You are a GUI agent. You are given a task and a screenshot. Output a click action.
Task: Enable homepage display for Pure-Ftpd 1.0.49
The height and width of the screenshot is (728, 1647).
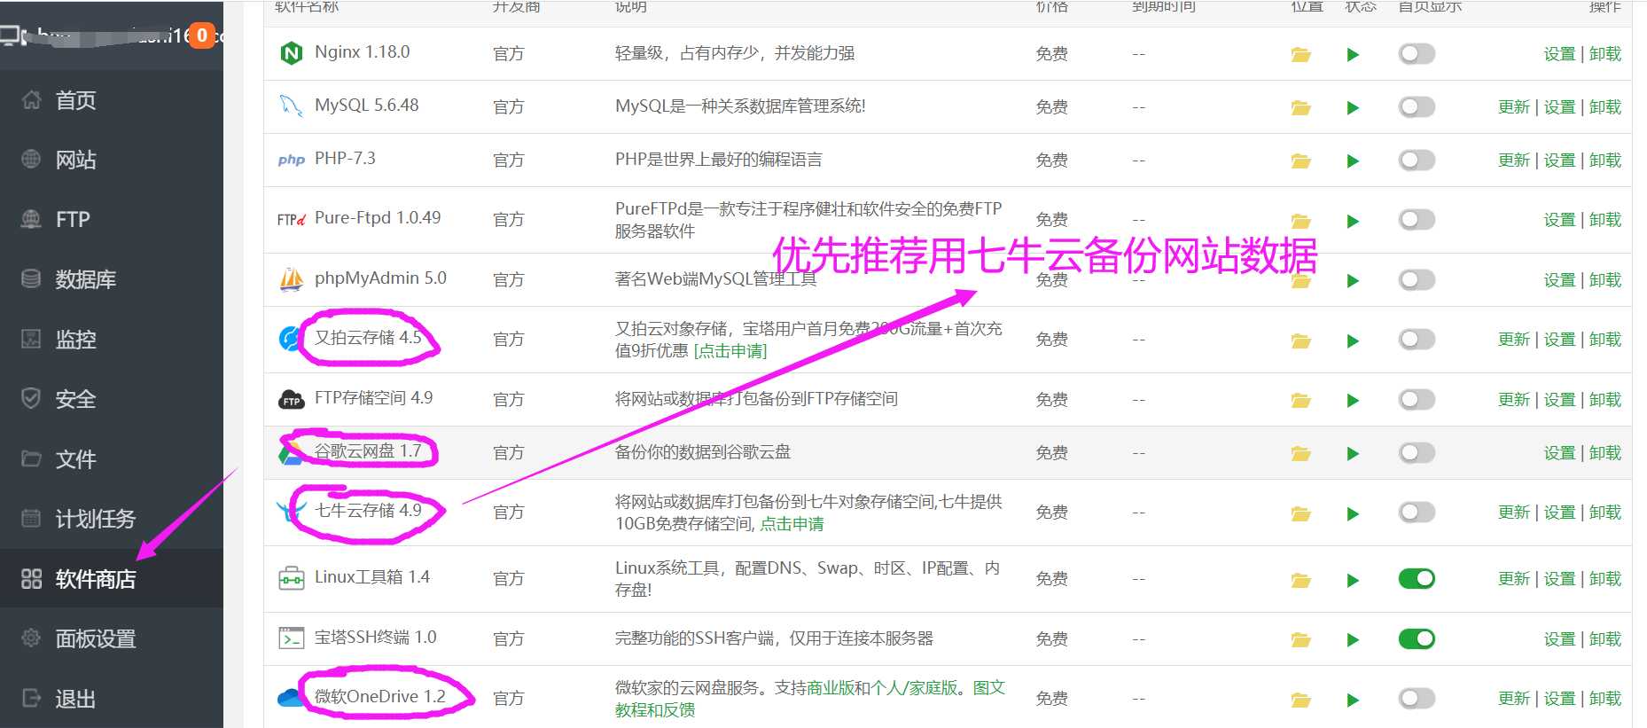pyautogui.click(x=1417, y=220)
